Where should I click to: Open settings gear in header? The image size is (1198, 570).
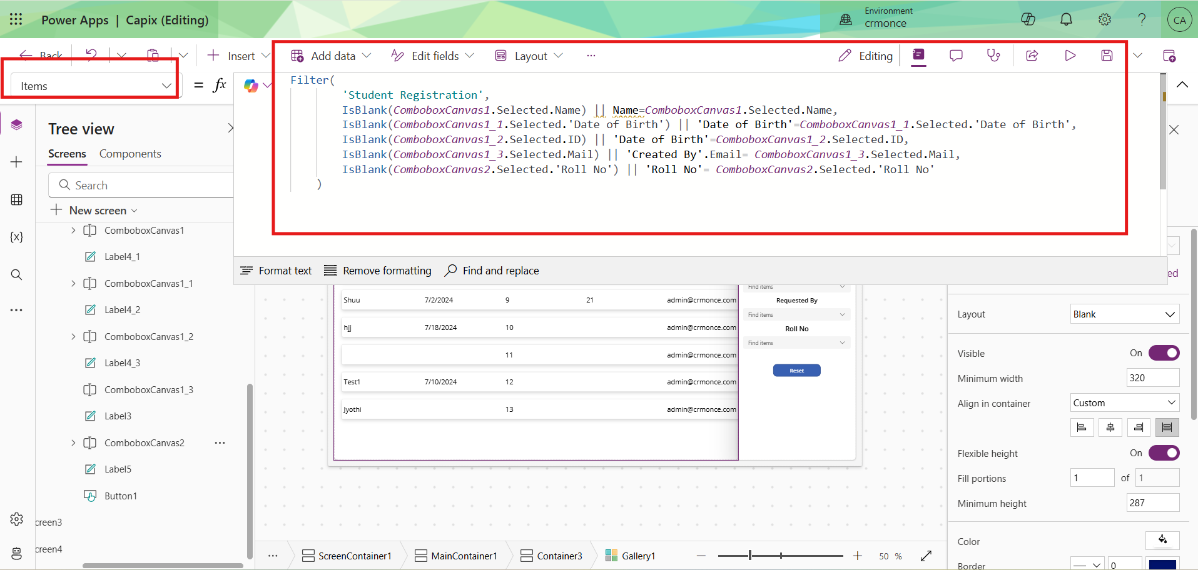pos(1105,19)
